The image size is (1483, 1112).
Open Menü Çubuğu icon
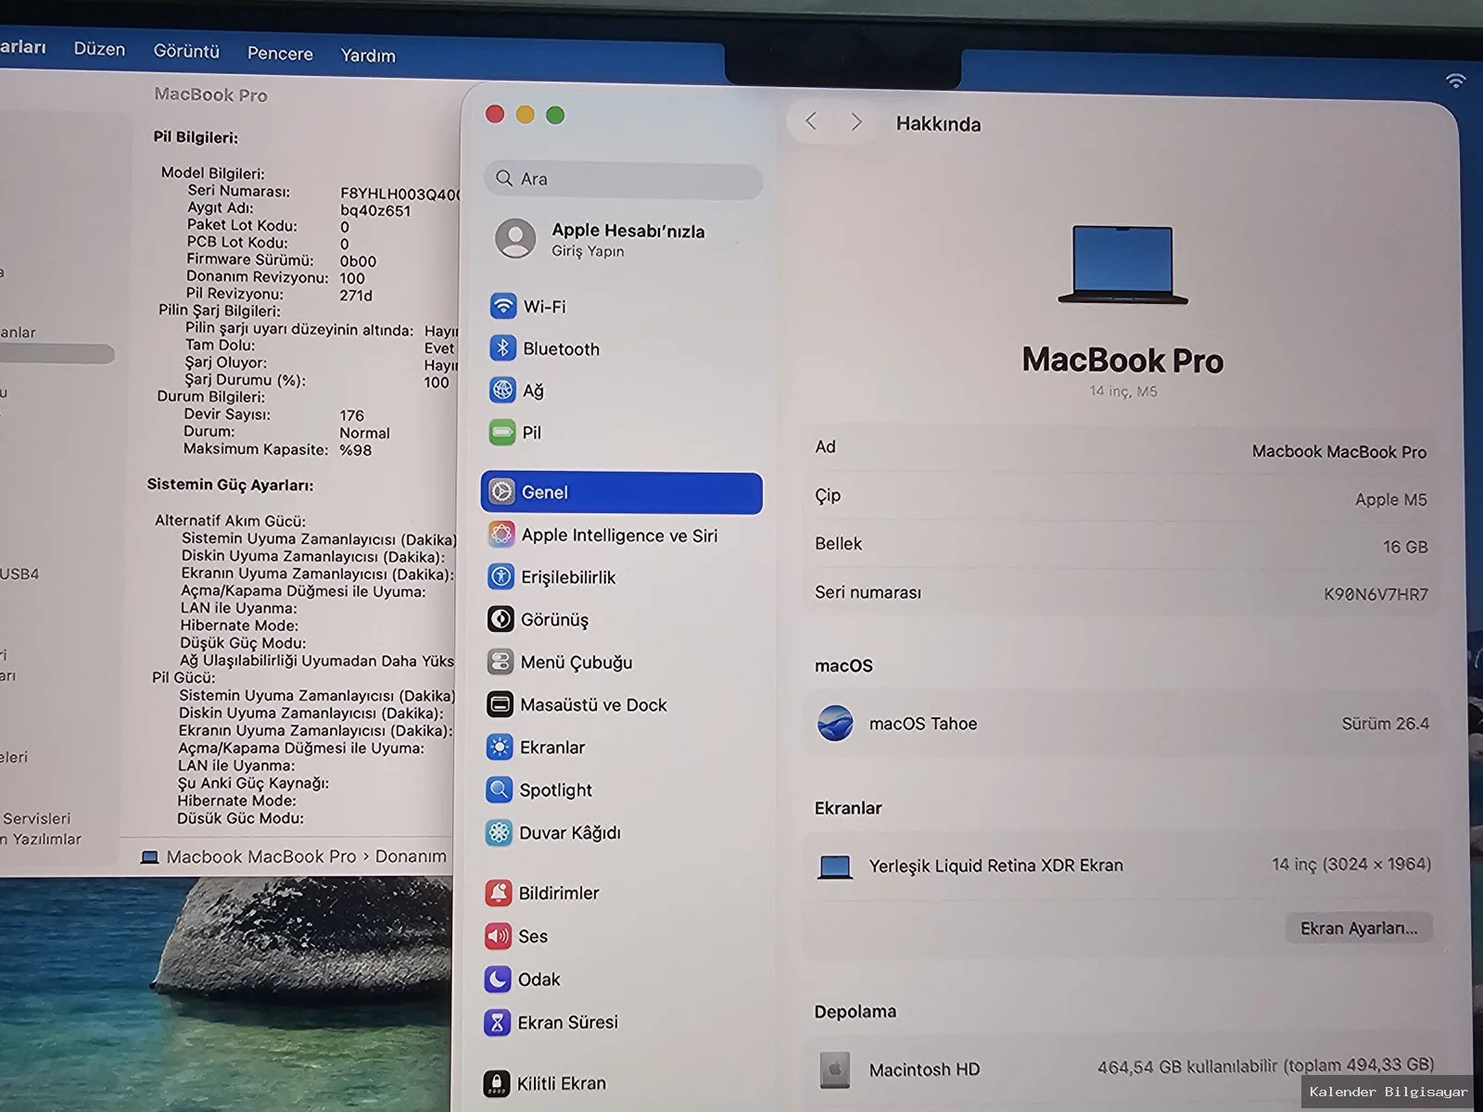point(500,662)
